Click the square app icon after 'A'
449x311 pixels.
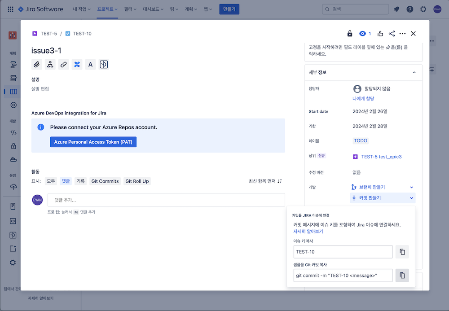coord(104,64)
